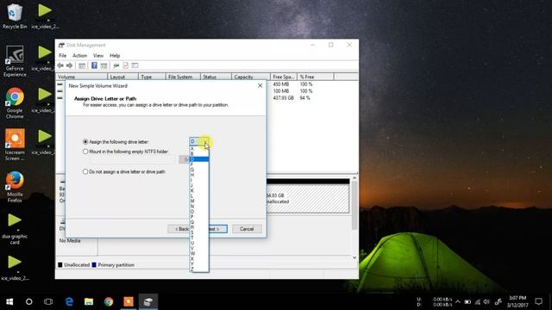Open Cortana search circle on taskbar
Screen dimensions: 552x310
28,301
